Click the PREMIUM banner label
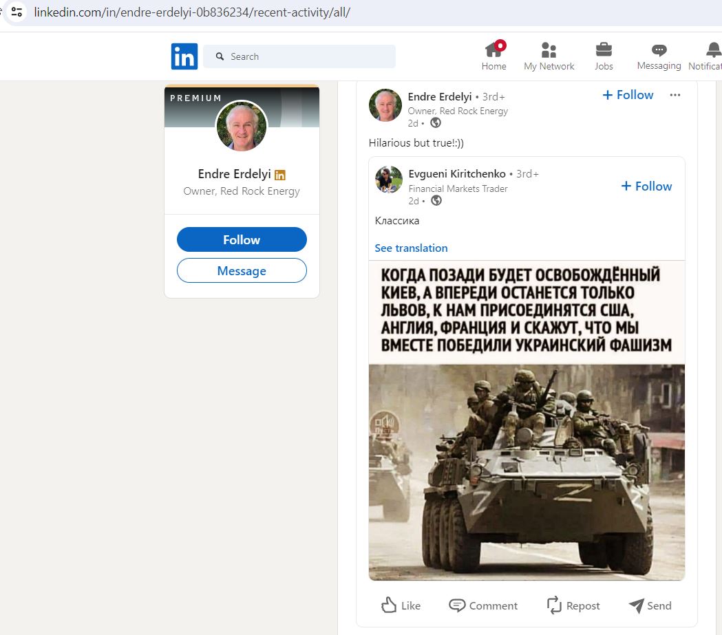 [195, 98]
